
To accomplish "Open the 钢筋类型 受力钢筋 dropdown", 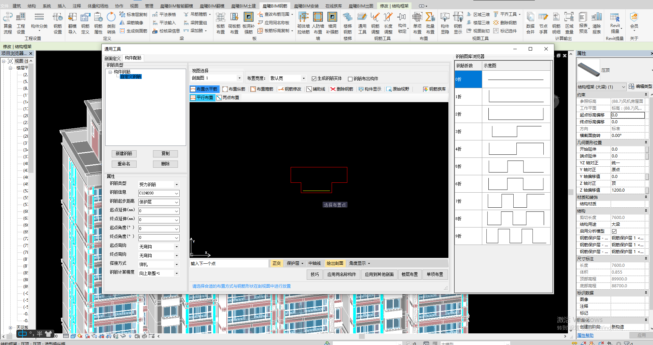I will click(x=177, y=184).
